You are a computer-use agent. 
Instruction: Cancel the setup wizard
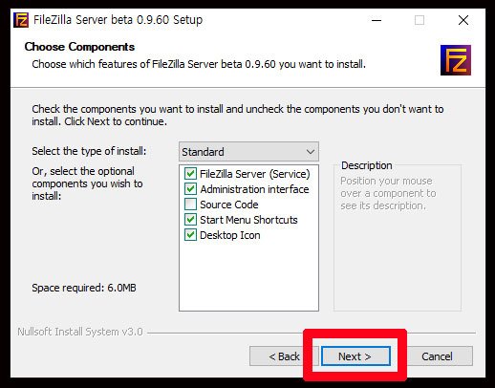pos(437,356)
